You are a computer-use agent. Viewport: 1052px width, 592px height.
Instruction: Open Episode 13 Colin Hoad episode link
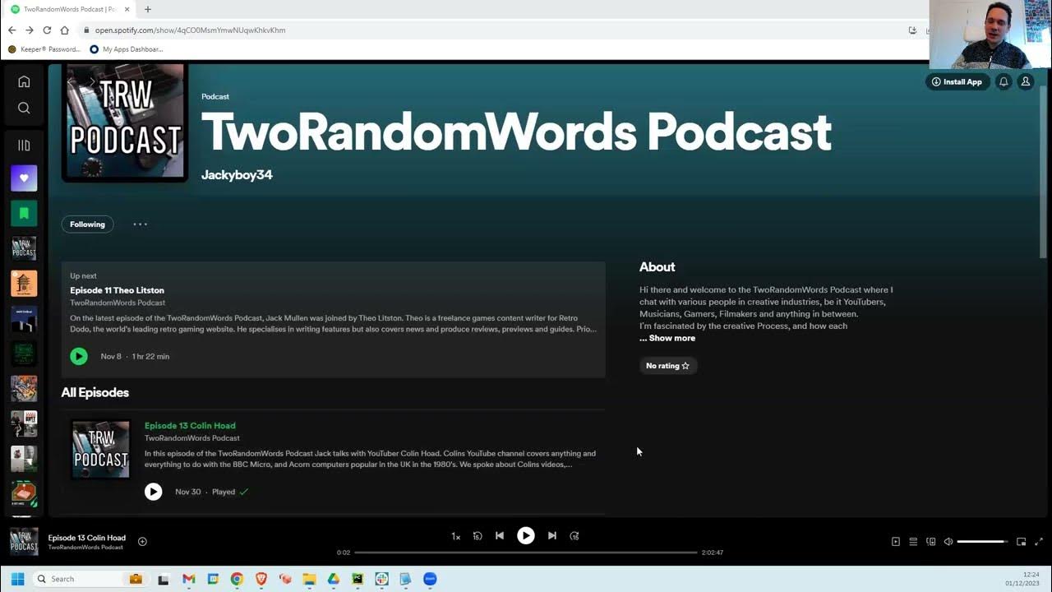point(190,425)
